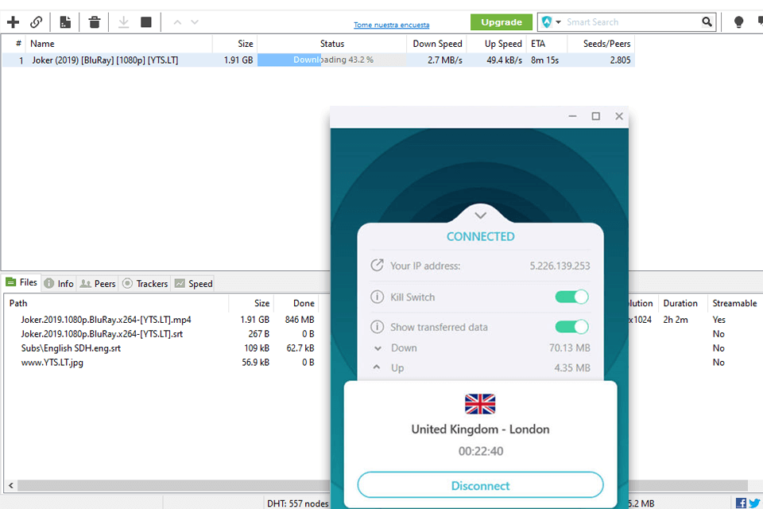Click the United Kingdom flag
Screen dimensions: 763x509
pos(480,404)
